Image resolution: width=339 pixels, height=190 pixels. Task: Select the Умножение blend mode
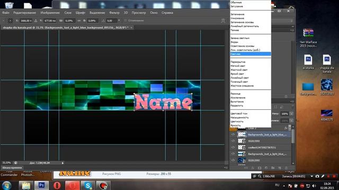pyautogui.click(x=251, y=18)
